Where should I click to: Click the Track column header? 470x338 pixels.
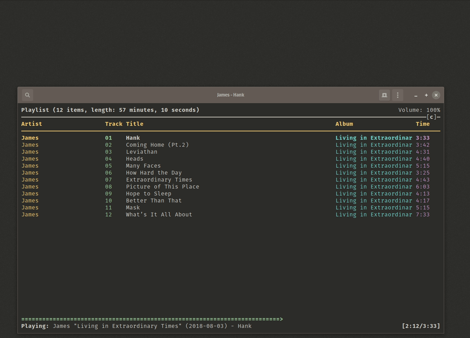[x=114, y=124]
